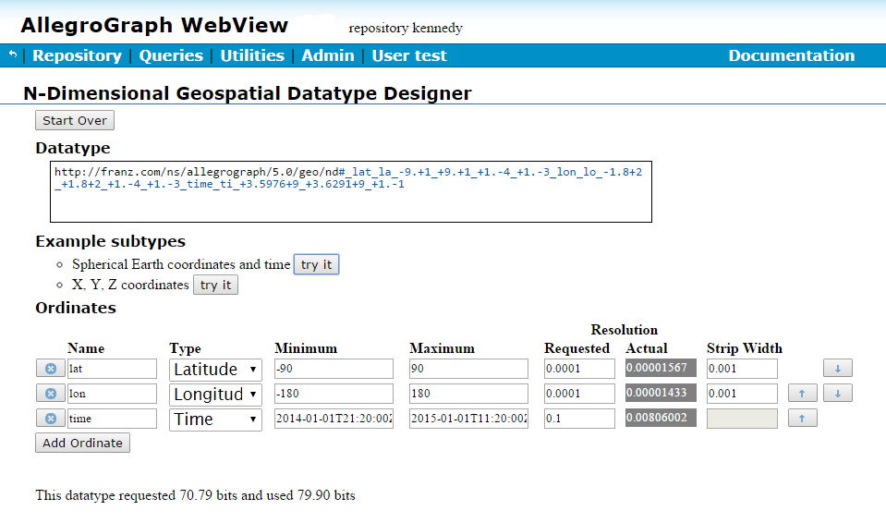Image resolution: width=886 pixels, height=523 pixels.
Task: Remove the lon ordinate row
Action: 50,394
